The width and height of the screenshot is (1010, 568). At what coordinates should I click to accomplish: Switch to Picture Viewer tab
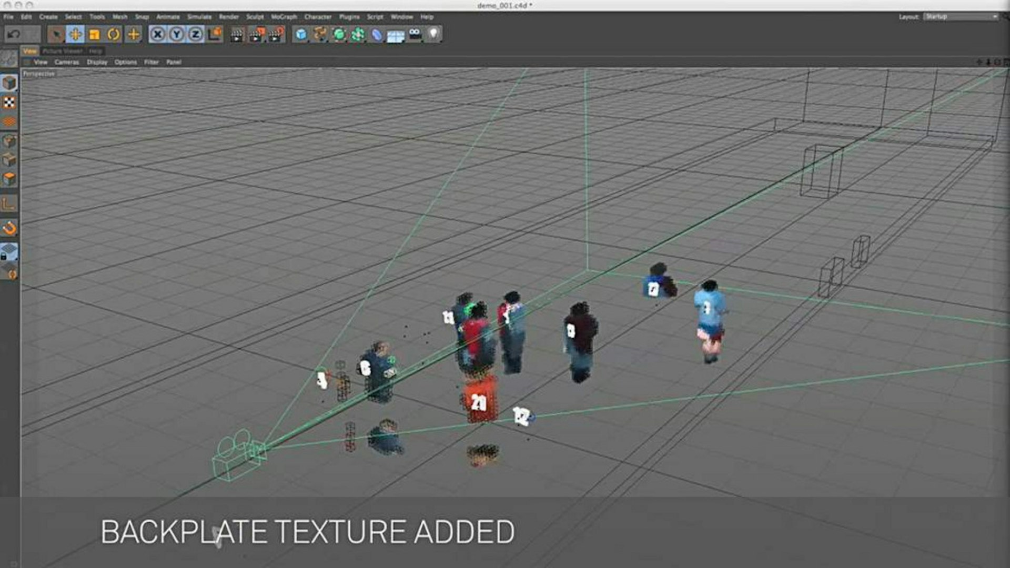[63, 51]
